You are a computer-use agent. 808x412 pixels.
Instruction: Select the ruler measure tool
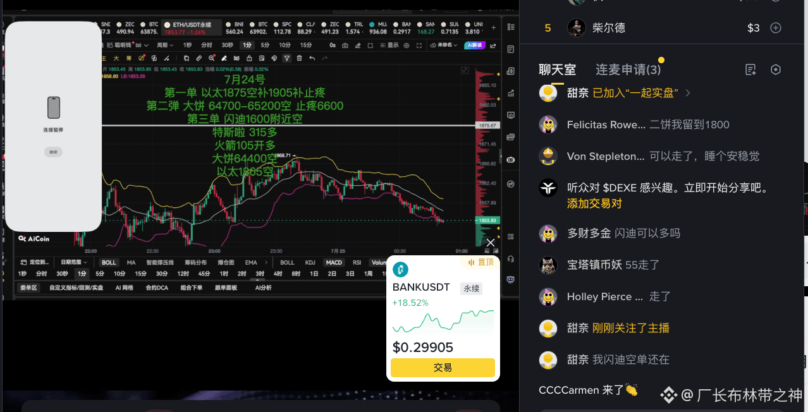(x=199, y=58)
